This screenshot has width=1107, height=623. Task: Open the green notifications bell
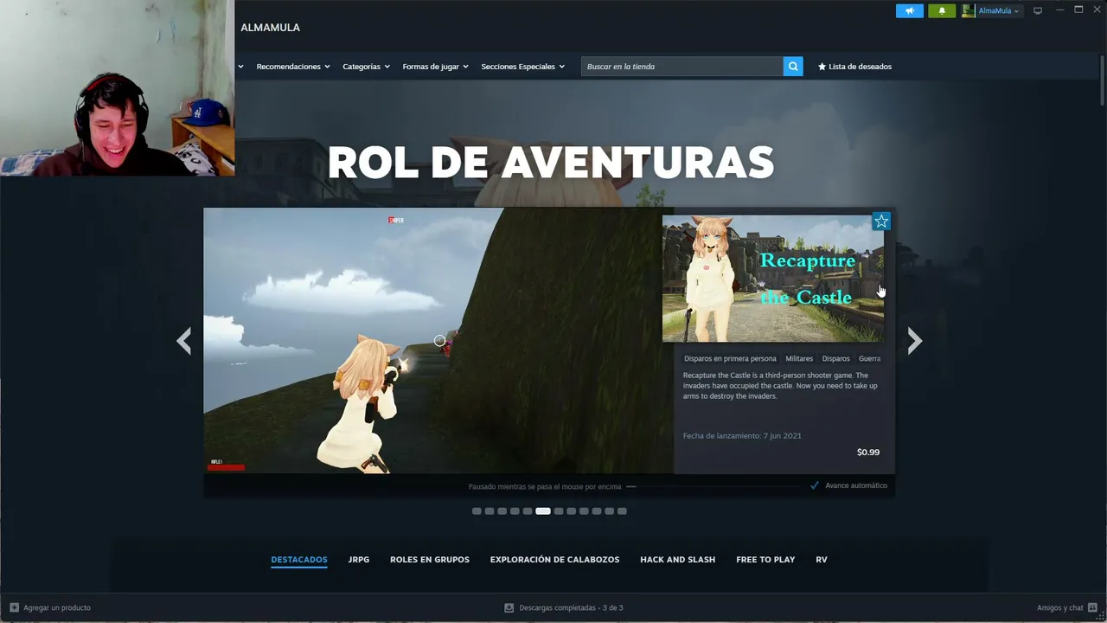pos(942,11)
